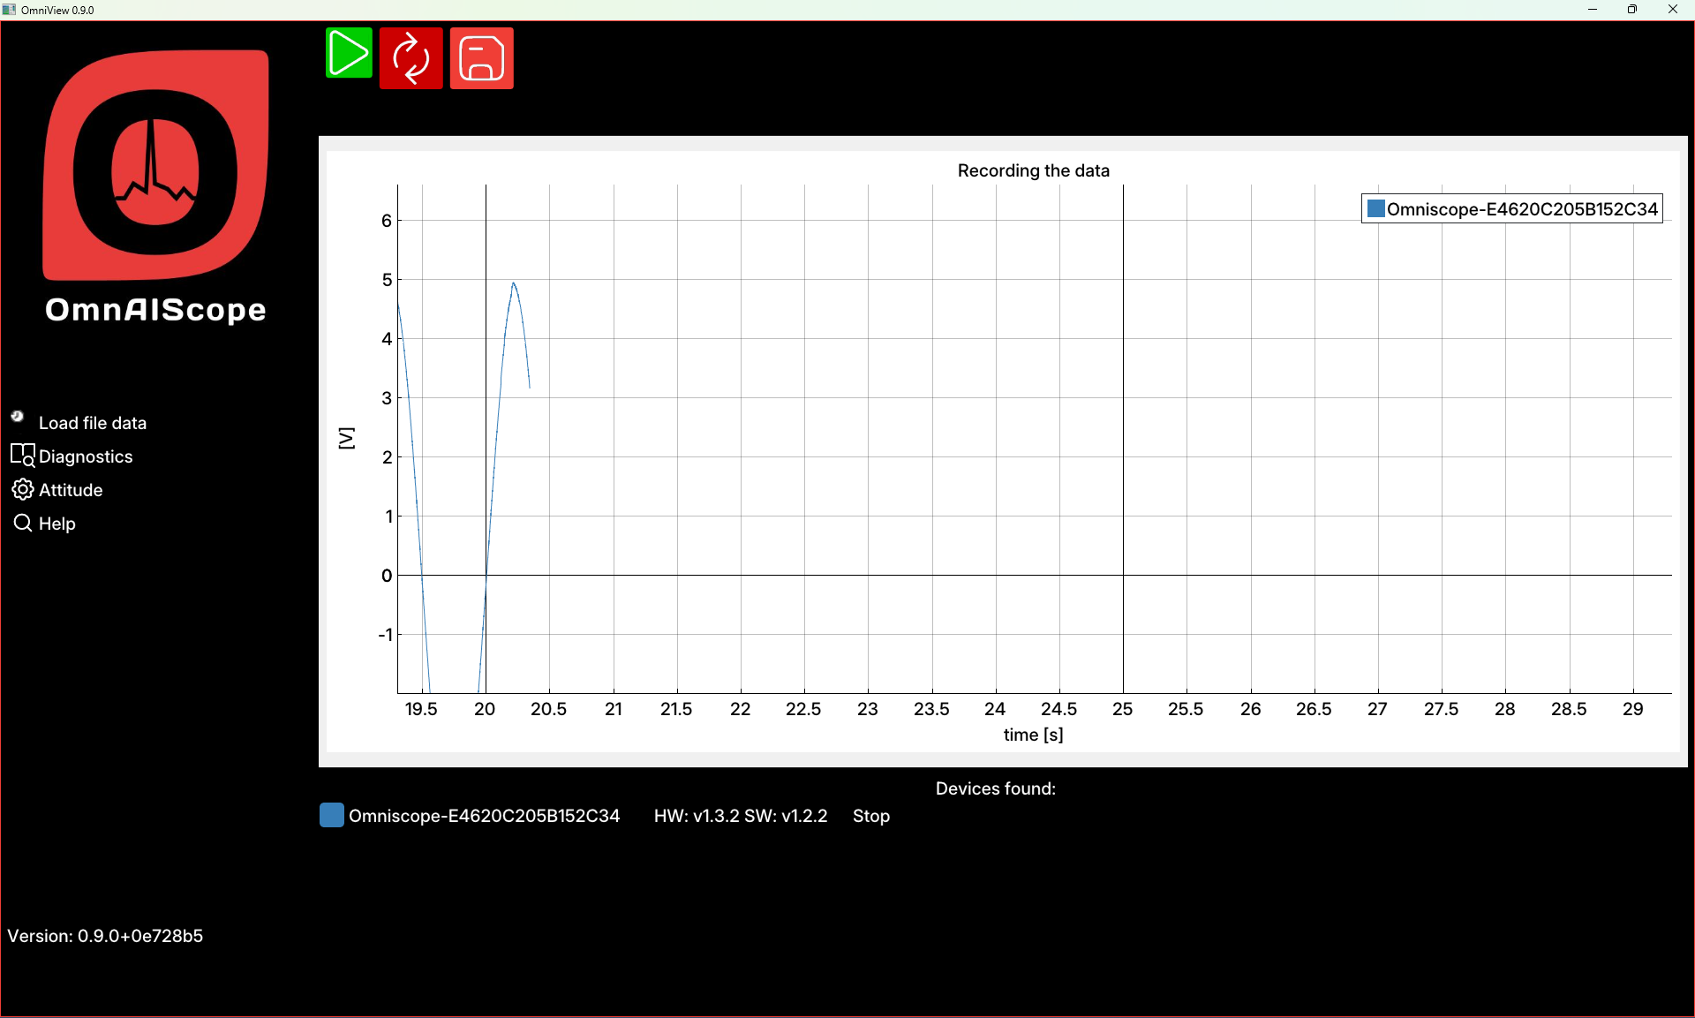Click the red save disk icon

click(482, 58)
